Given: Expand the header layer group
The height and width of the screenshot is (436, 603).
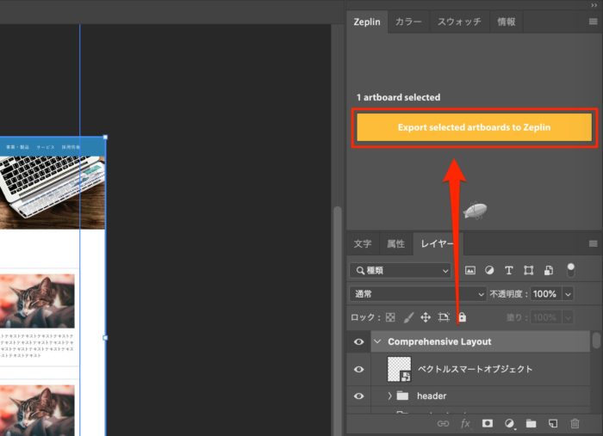Looking at the screenshot, I should tap(389, 396).
